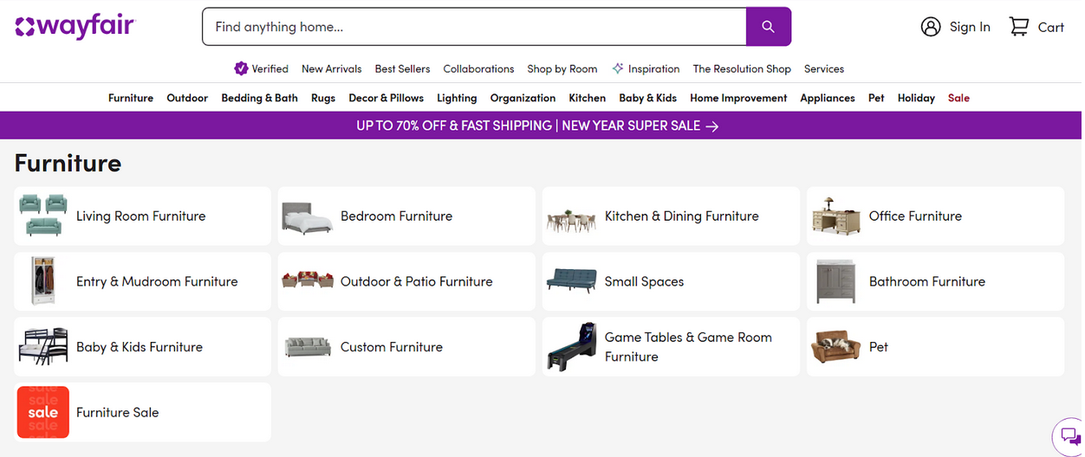
Task: Open the Collaborations link
Action: tap(478, 68)
